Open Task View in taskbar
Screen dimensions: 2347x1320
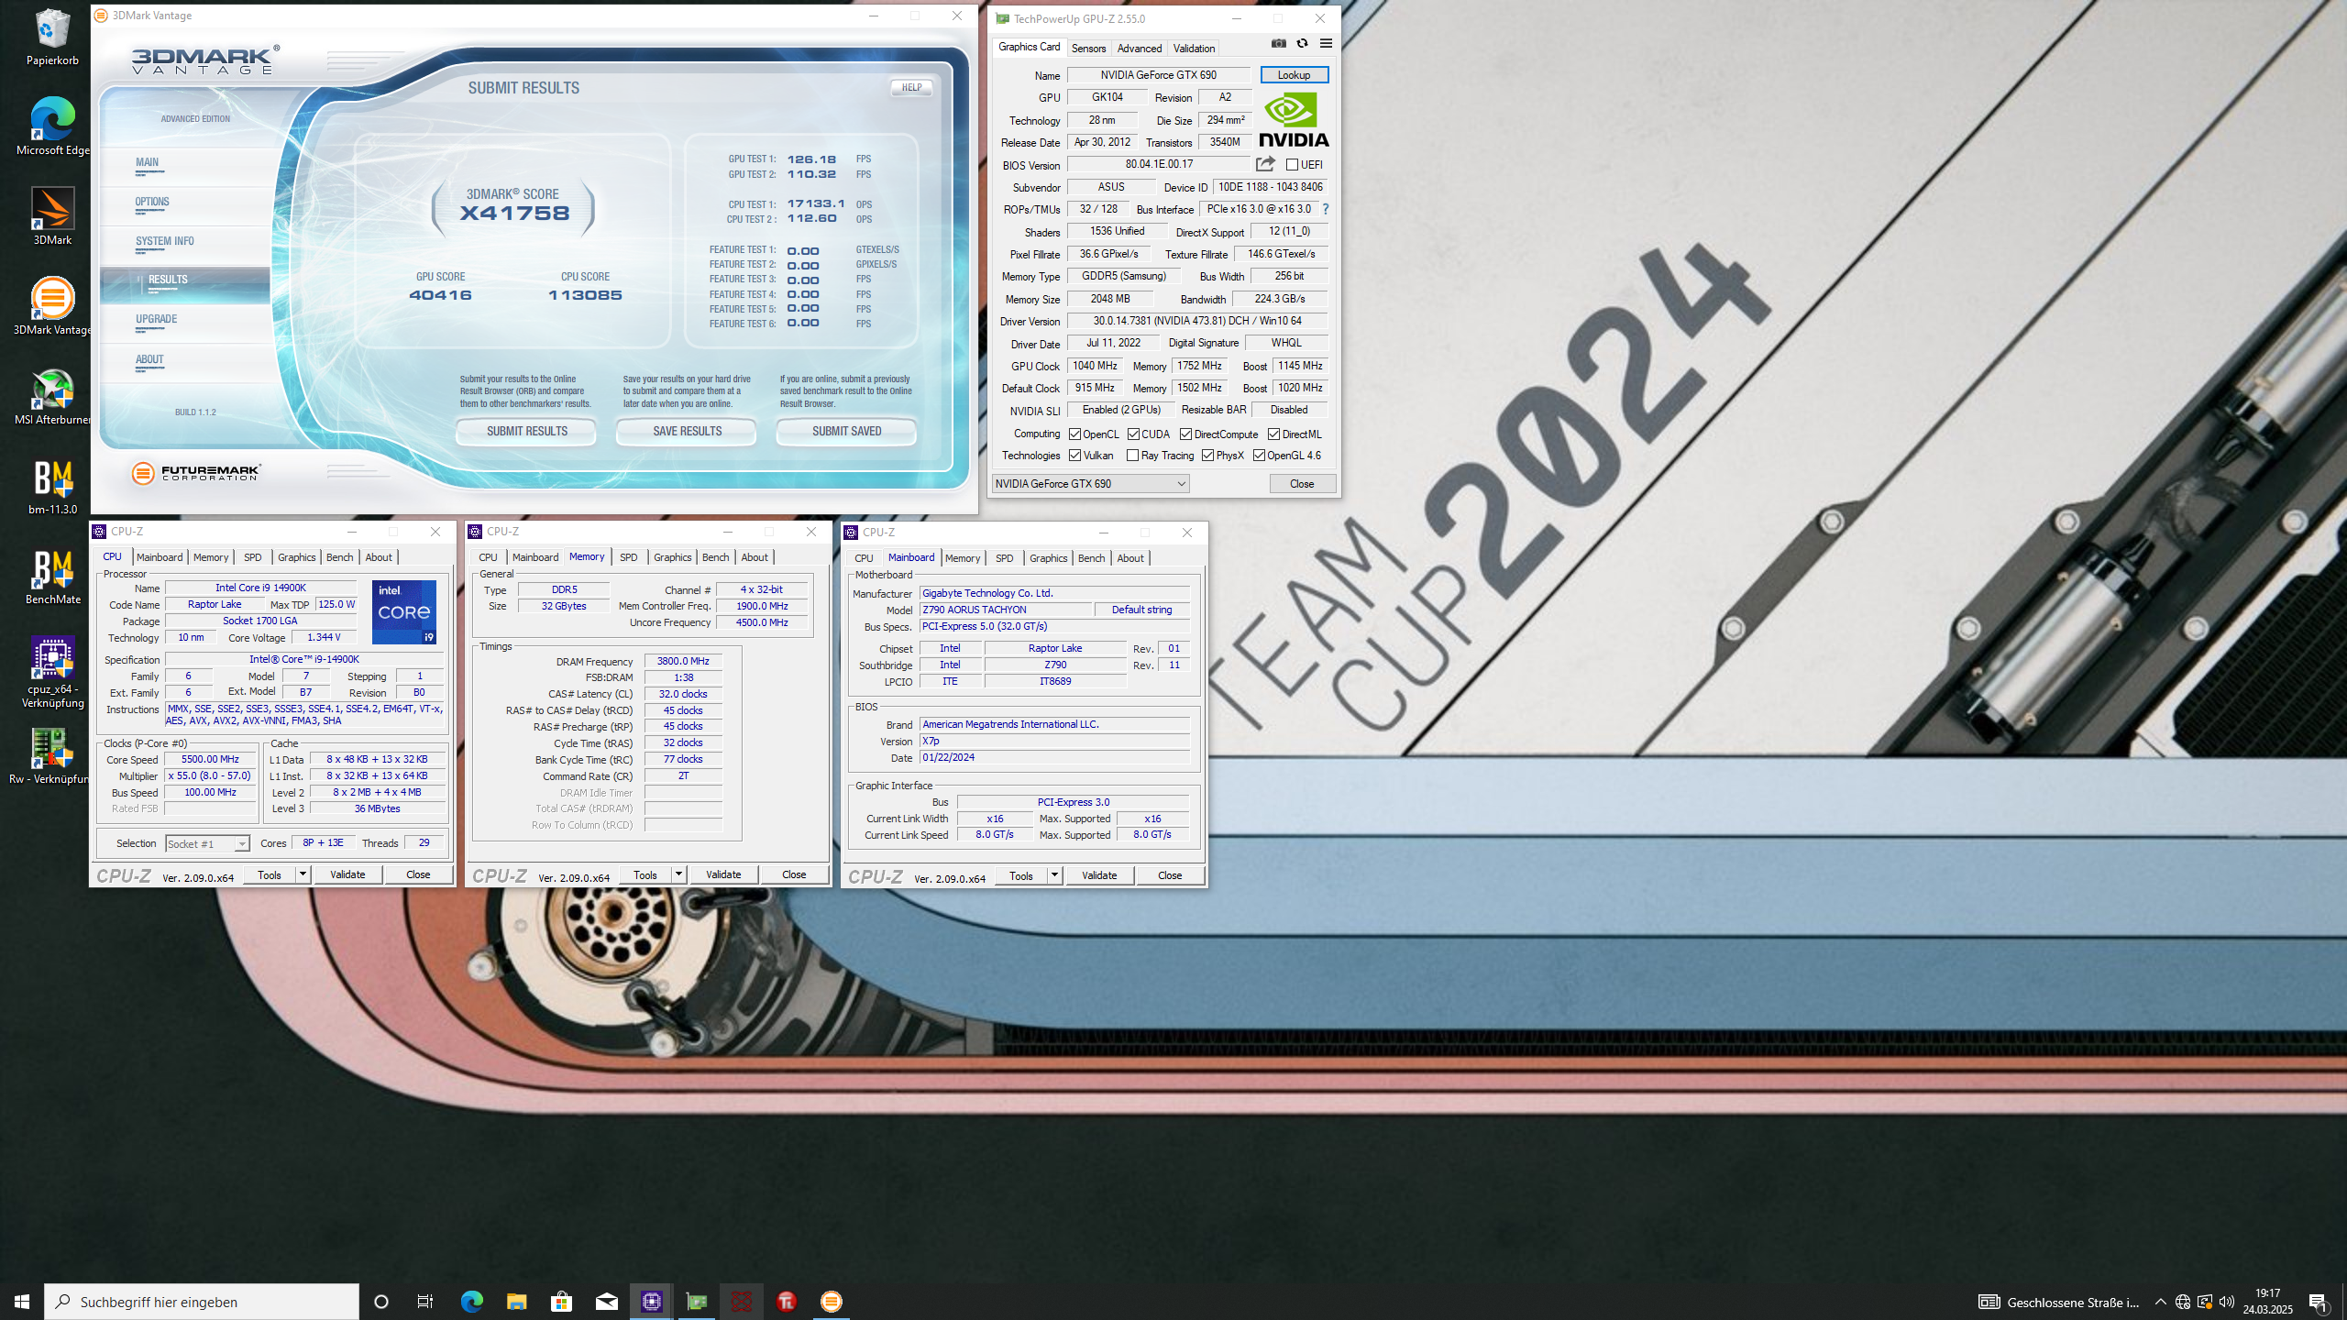click(x=425, y=1302)
